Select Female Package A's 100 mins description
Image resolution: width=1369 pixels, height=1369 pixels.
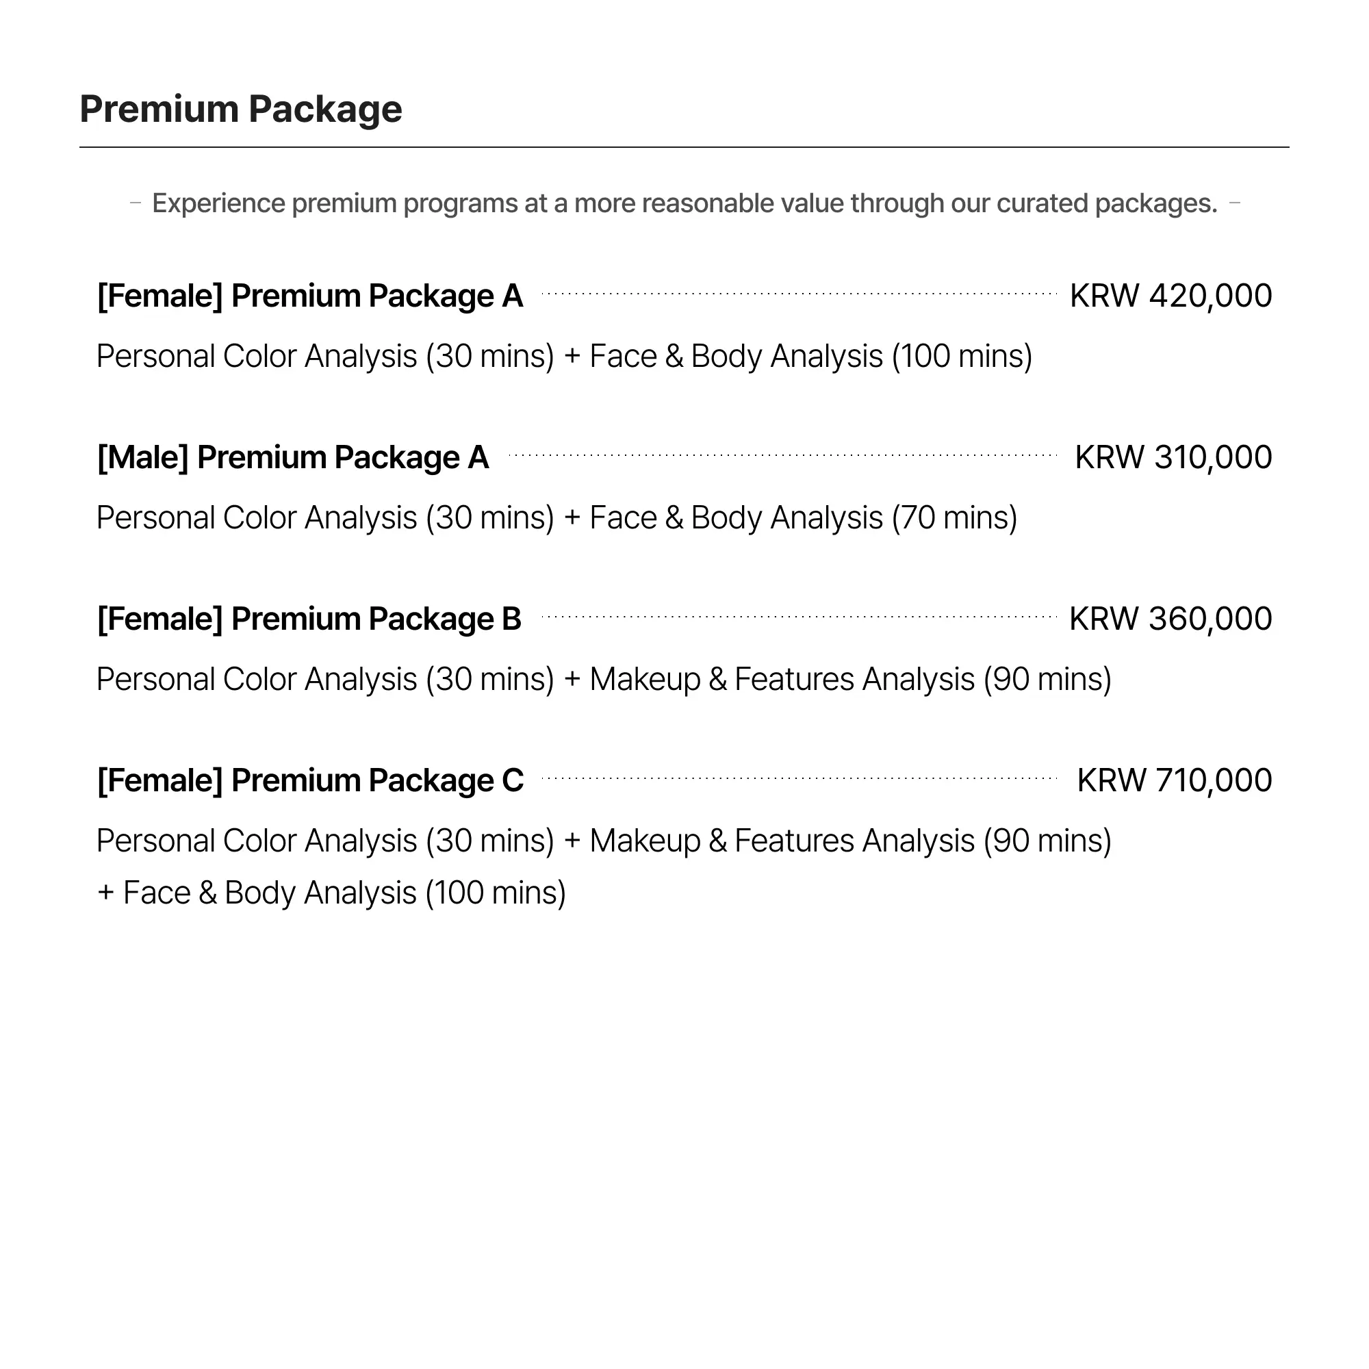click(564, 356)
